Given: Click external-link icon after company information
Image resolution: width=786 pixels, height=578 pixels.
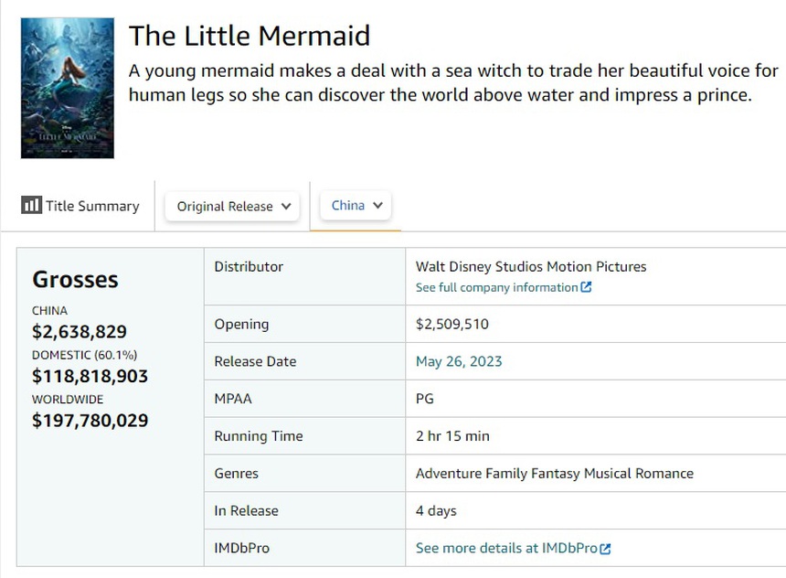Looking at the screenshot, I should (587, 287).
